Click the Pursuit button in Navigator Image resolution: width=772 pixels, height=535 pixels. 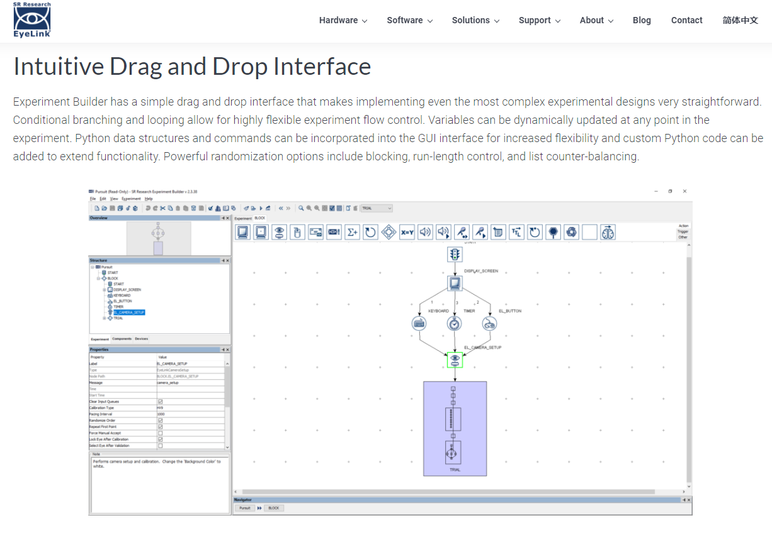[244, 508]
